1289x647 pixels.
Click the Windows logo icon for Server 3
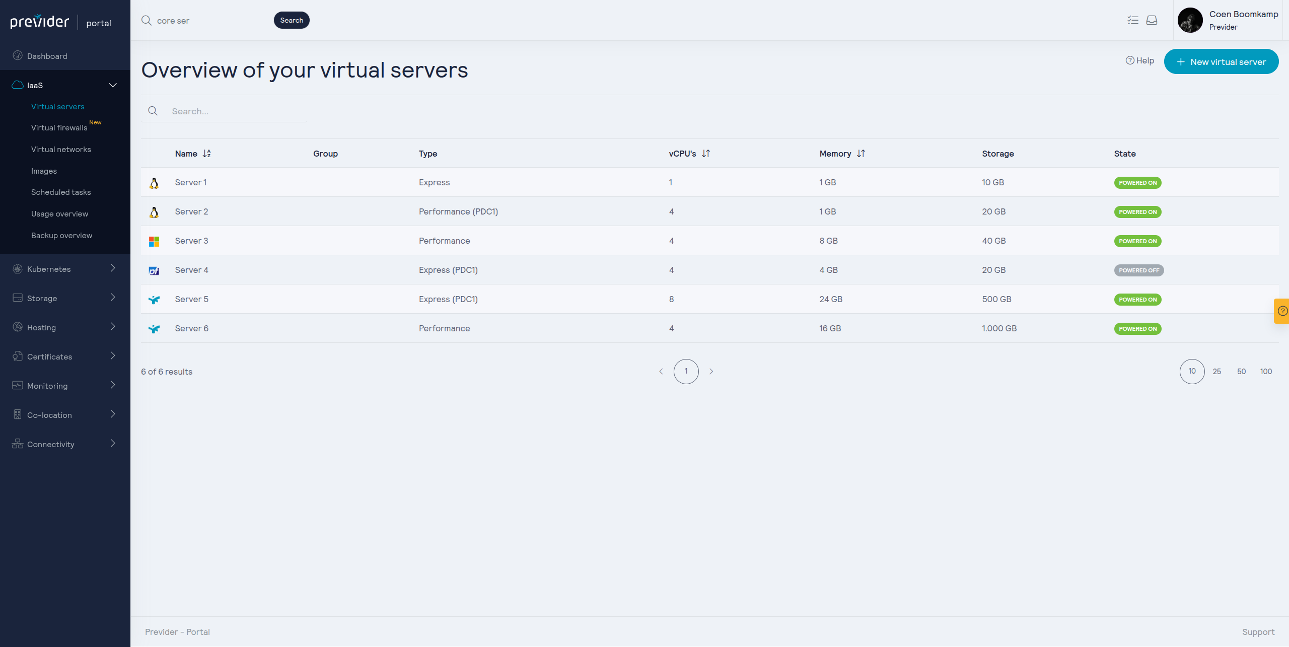154,241
